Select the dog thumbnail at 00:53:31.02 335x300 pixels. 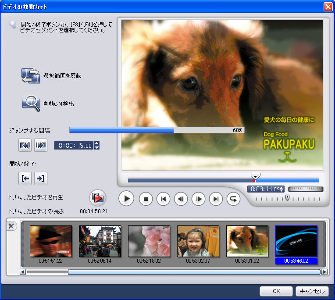click(247, 241)
